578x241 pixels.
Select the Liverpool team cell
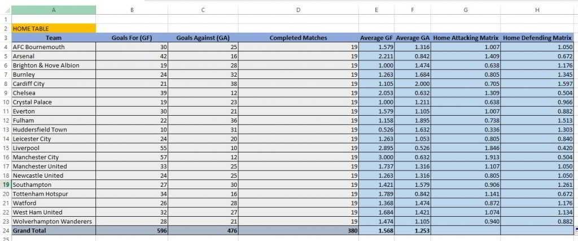pos(54,148)
